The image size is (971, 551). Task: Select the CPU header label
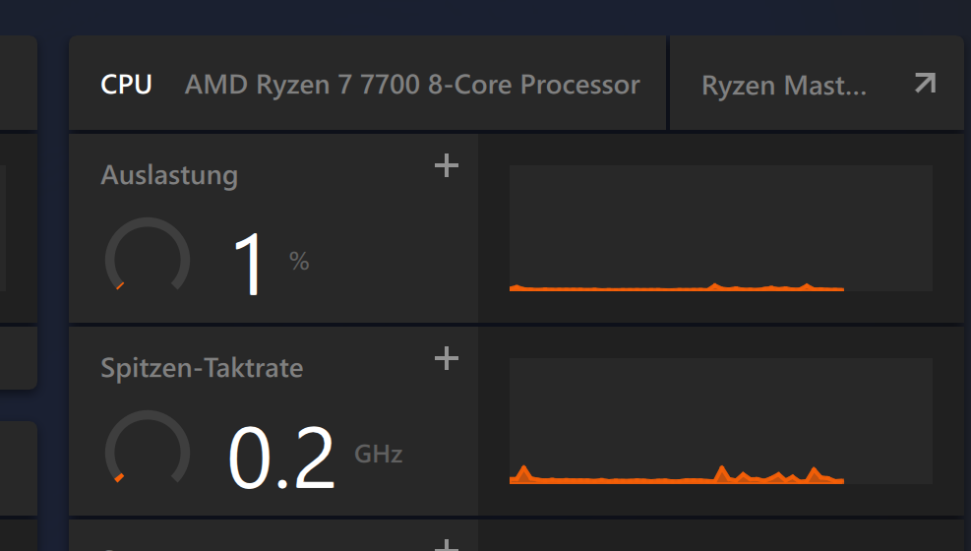click(126, 85)
